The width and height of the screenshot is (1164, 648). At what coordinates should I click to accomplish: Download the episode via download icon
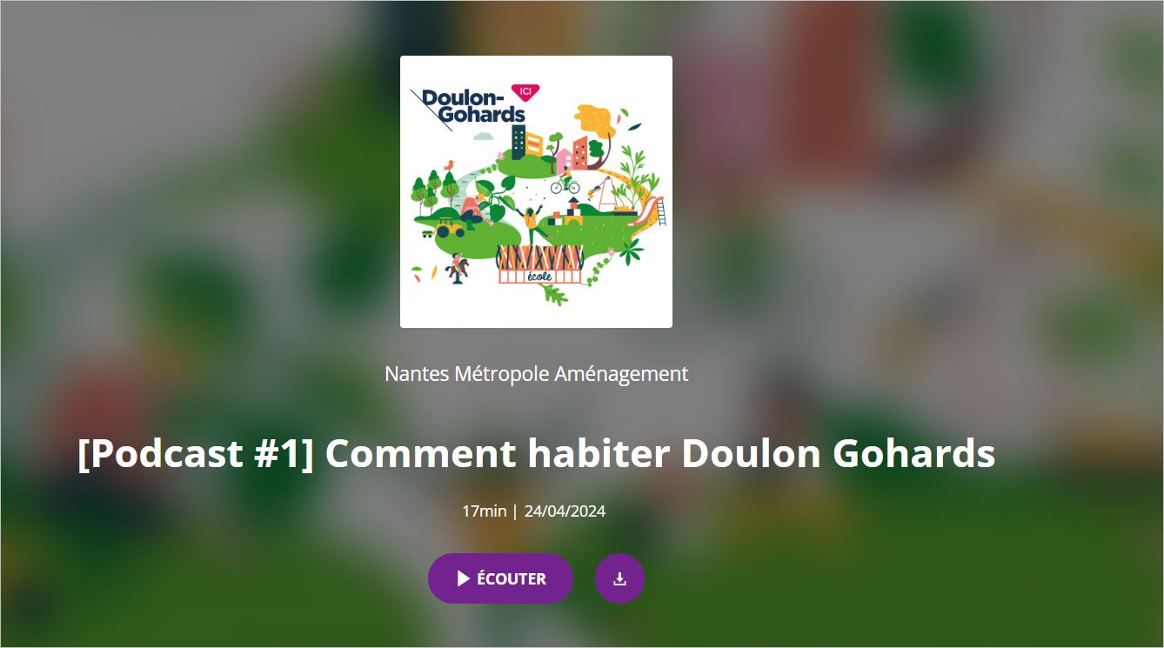point(619,578)
